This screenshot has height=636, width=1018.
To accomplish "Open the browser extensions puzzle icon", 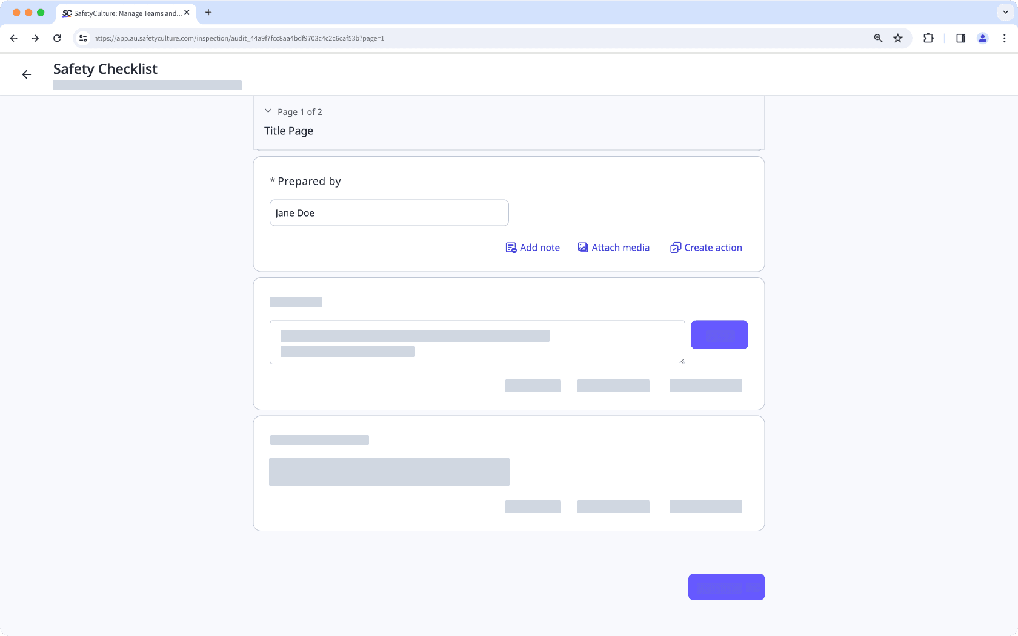I will [928, 38].
